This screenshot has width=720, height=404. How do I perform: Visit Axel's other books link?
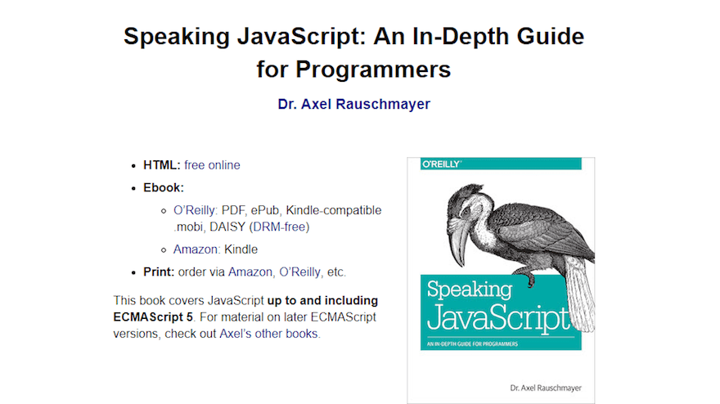tap(268, 334)
